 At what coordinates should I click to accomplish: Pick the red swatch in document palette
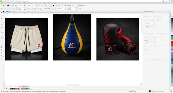coord(11,89)
